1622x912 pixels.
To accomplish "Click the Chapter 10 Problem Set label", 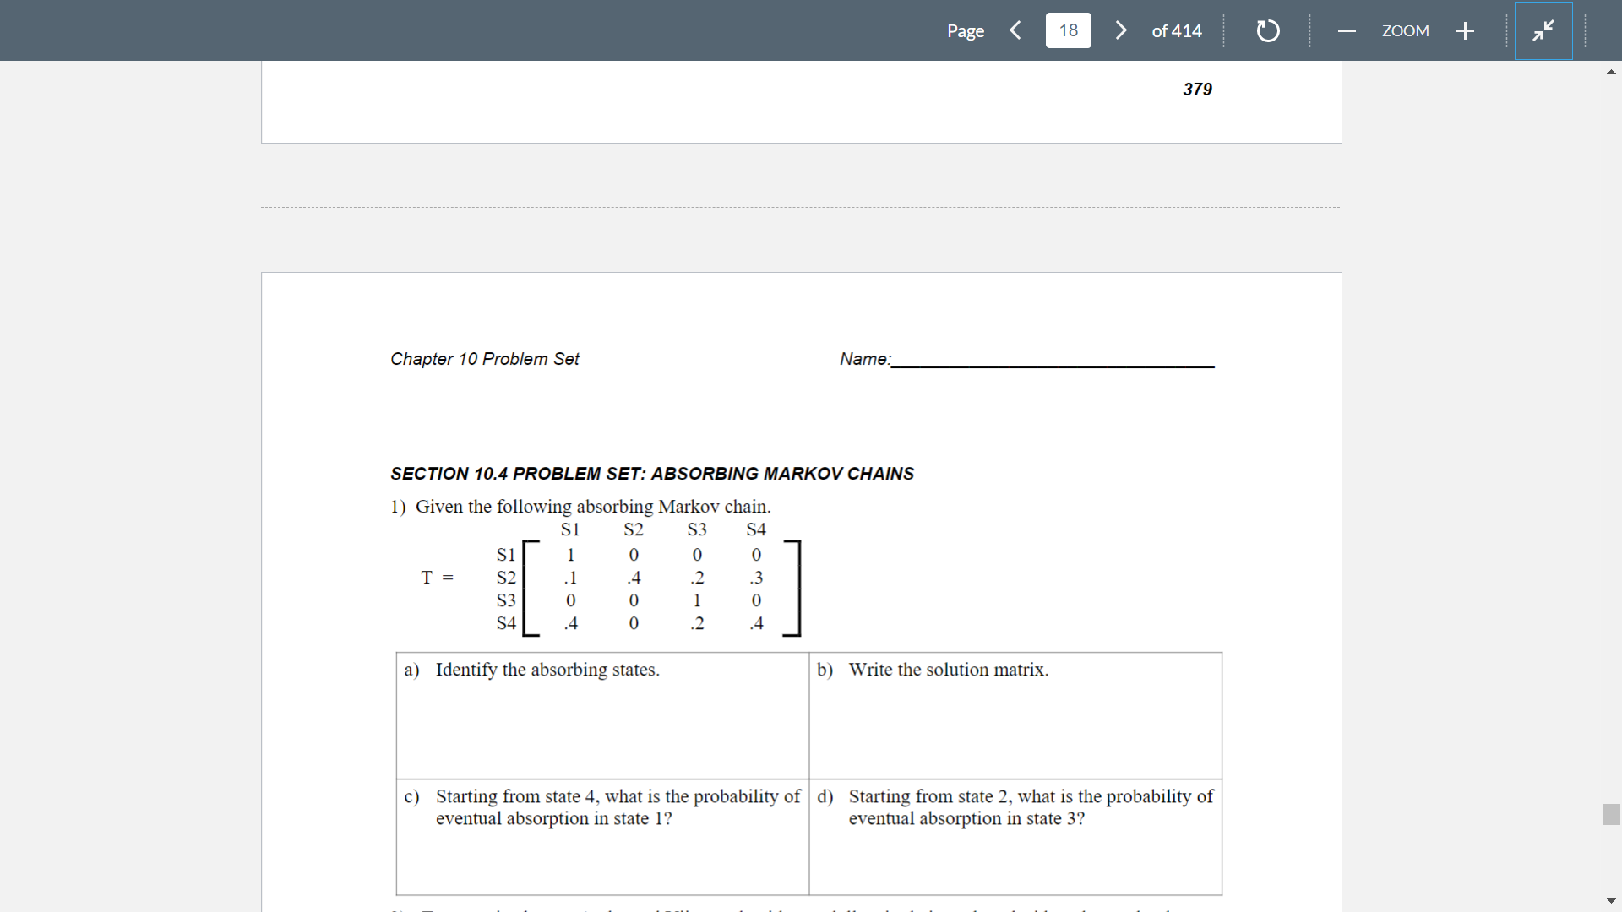I will (484, 359).
